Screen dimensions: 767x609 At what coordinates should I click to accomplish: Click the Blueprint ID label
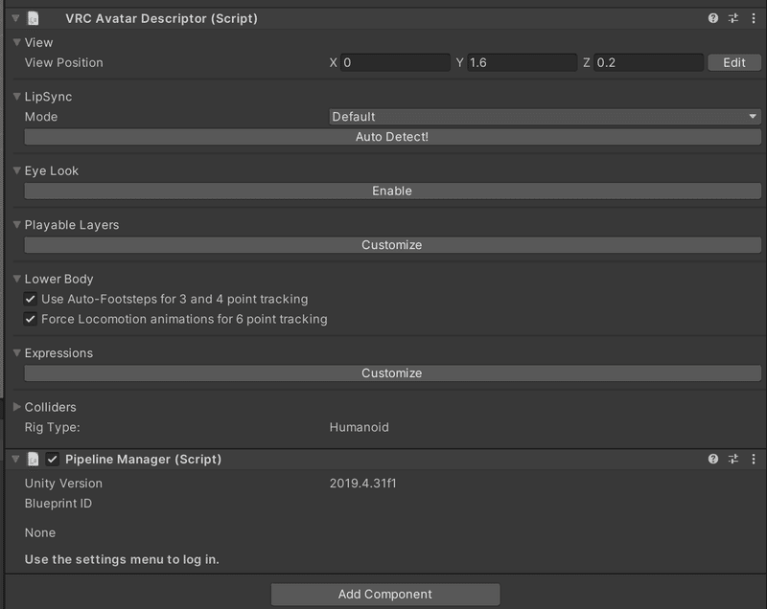(58, 504)
